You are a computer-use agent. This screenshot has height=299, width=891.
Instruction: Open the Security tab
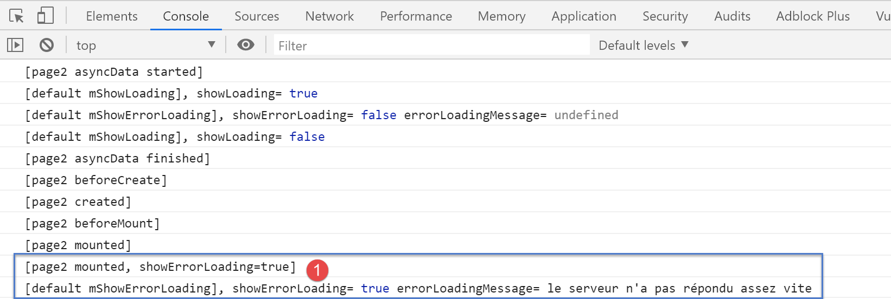click(x=665, y=16)
